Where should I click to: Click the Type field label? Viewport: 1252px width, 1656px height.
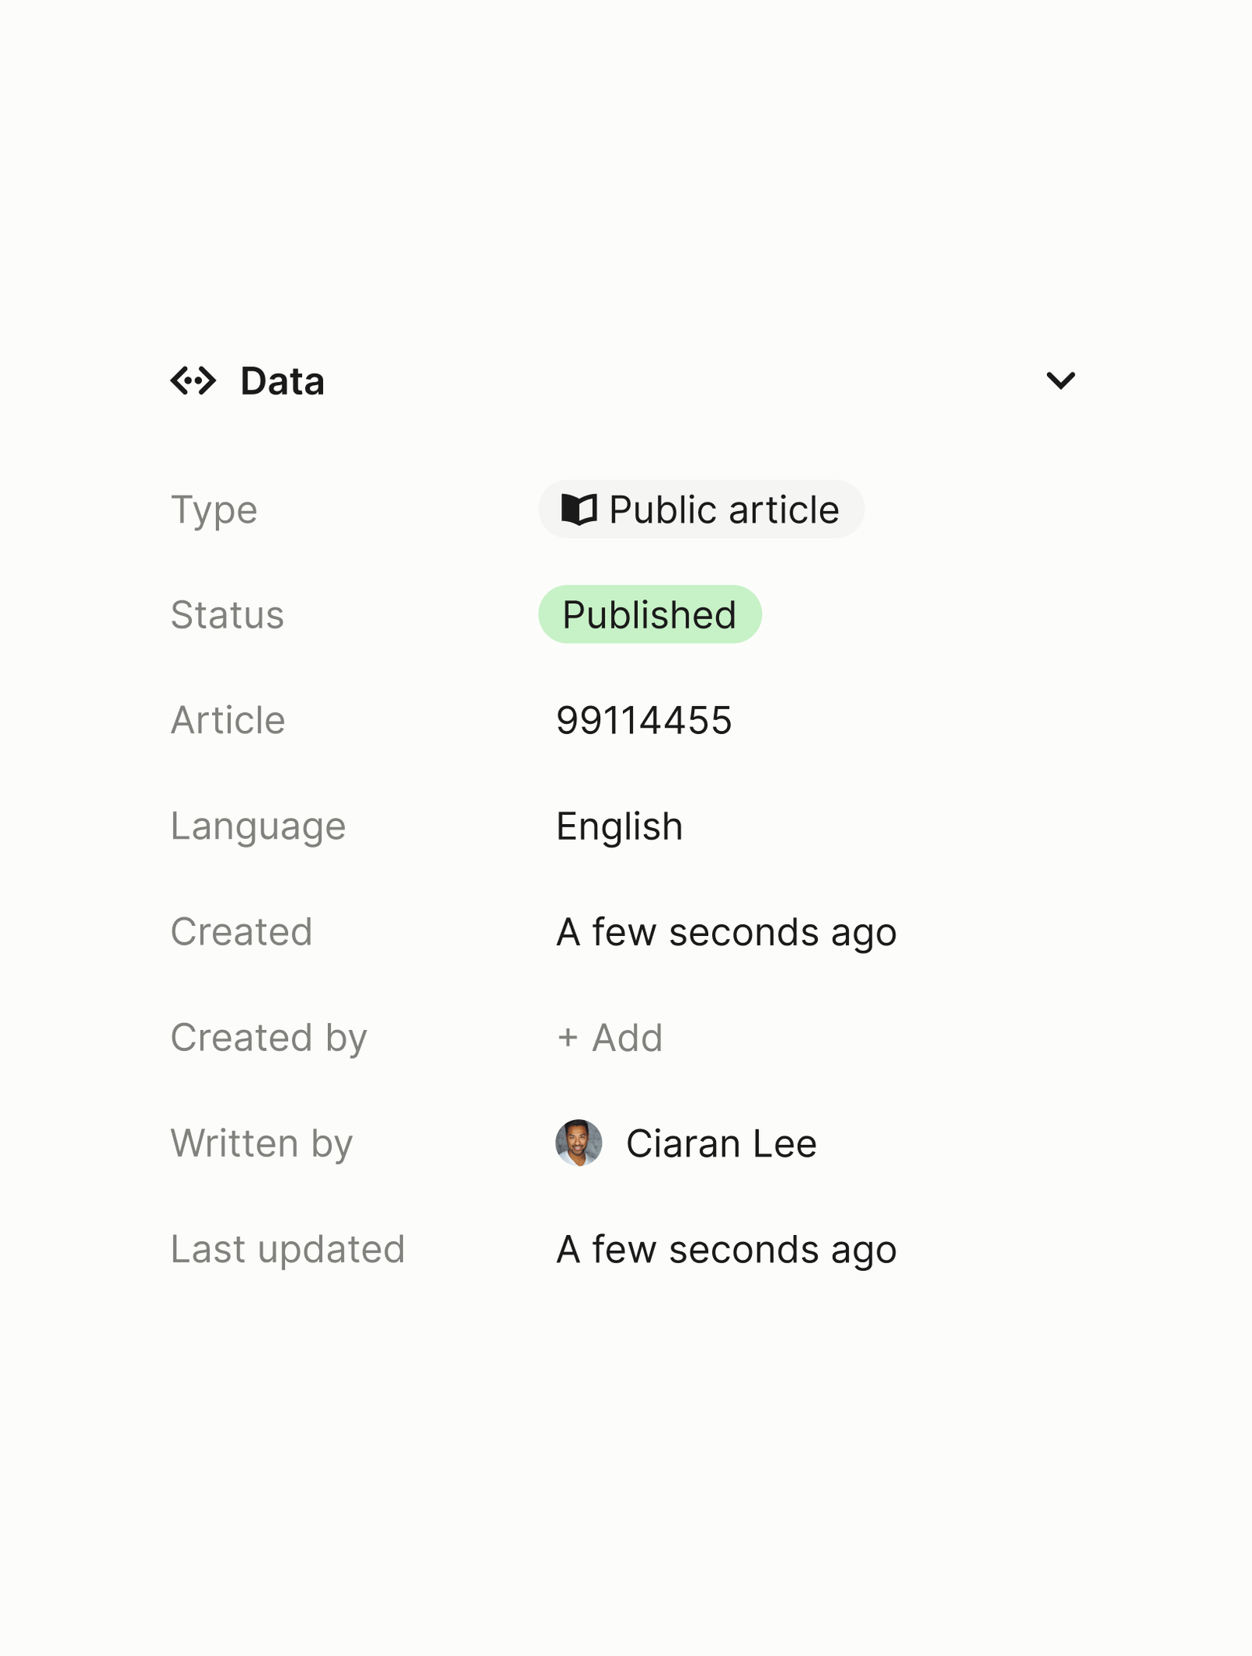pyautogui.click(x=214, y=511)
